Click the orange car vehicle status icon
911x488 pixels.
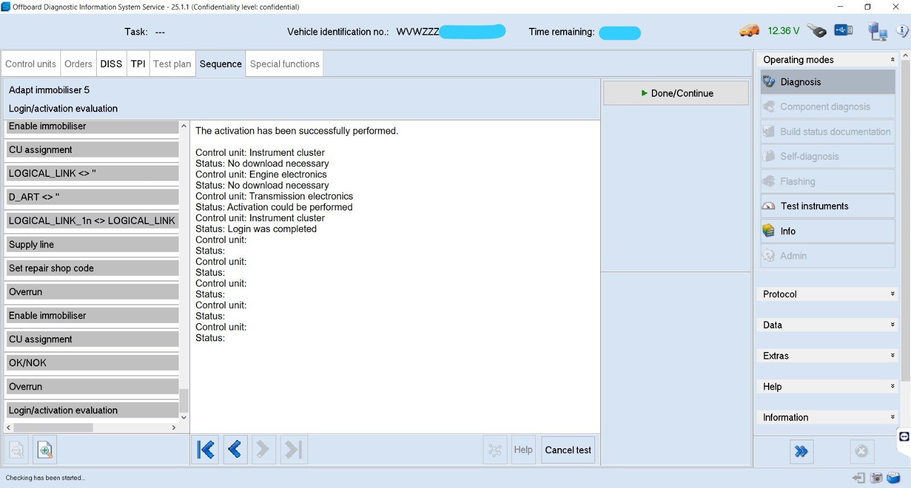(749, 31)
